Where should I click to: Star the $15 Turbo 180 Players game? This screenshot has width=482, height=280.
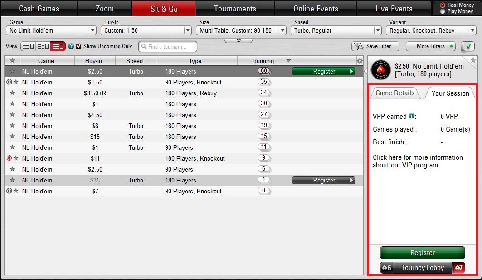12,136
